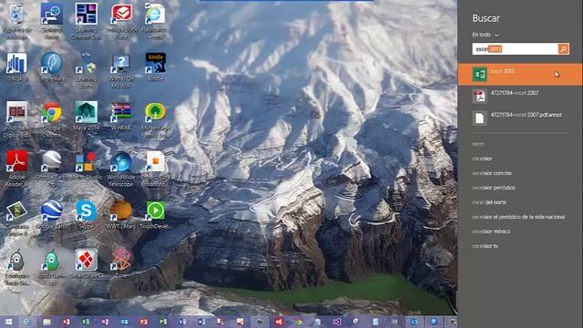The height and width of the screenshot is (328, 583).
Task: Open the 47271784-excel 2007 PDF result
Action: tap(520, 96)
